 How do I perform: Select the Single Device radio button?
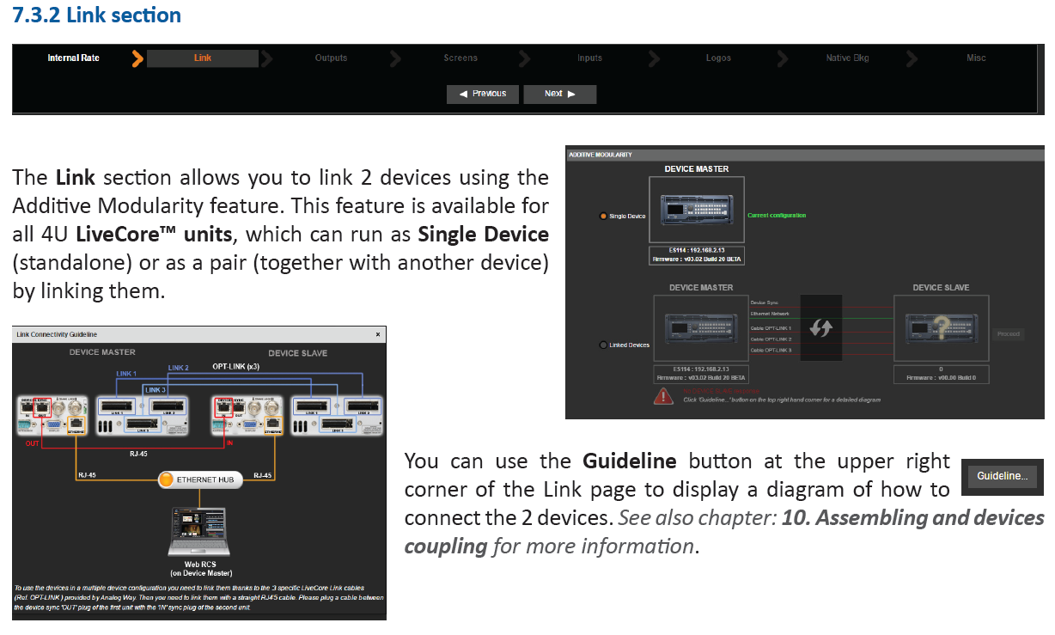[x=603, y=216]
